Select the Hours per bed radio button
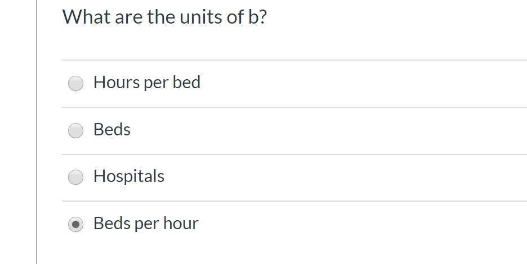Image resolution: width=527 pixels, height=264 pixels. point(75,84)
